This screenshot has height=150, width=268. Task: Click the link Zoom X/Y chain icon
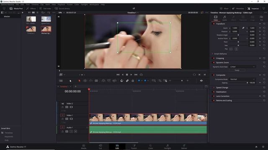point(243,28)
